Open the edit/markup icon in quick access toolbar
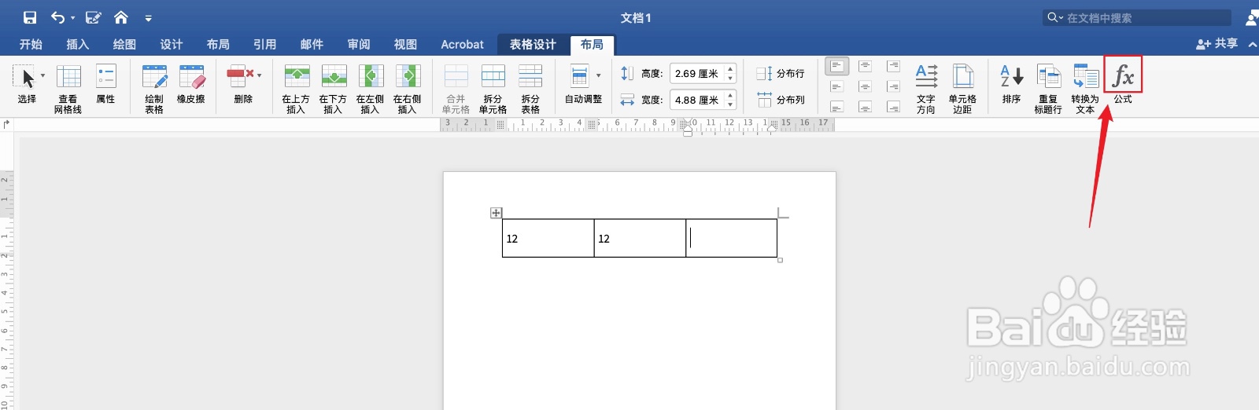 click(x=94, y=17)
